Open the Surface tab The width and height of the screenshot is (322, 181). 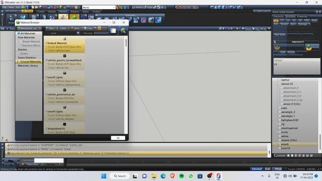point(96,12)
